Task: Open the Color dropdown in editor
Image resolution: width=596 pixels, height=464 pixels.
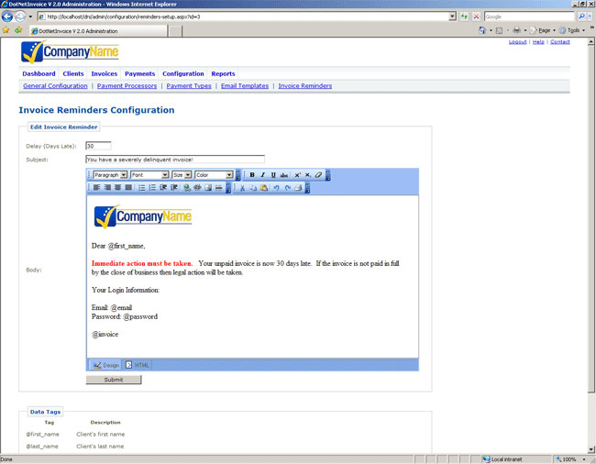Action: 214,175
